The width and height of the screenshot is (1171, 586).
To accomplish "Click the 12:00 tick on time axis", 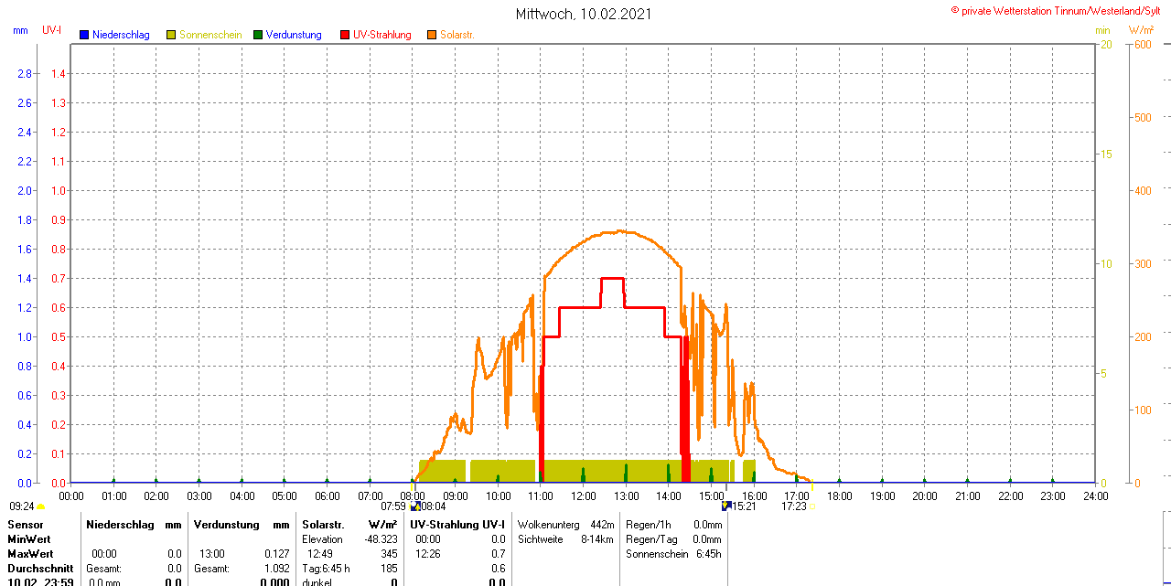I will pos(584,496).
